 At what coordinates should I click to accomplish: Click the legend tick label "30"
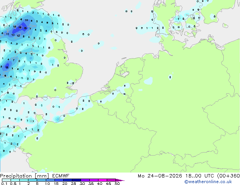82,183
